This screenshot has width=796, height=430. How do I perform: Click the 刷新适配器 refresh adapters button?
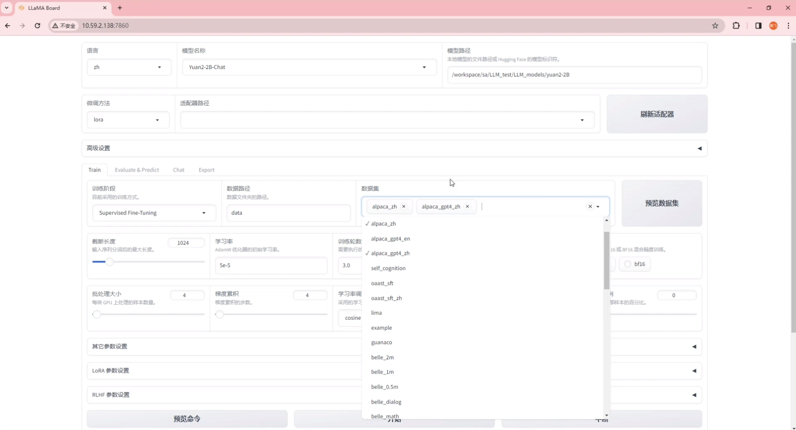(656, 114)
